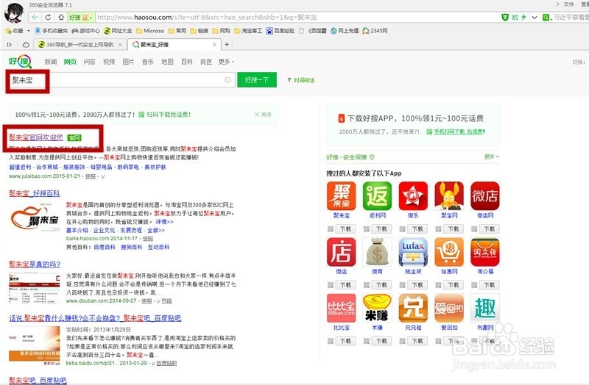Open the 聚来宝是真的吗? result

35,265
